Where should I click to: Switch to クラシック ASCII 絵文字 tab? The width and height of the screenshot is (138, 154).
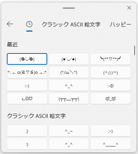(71, 24)
